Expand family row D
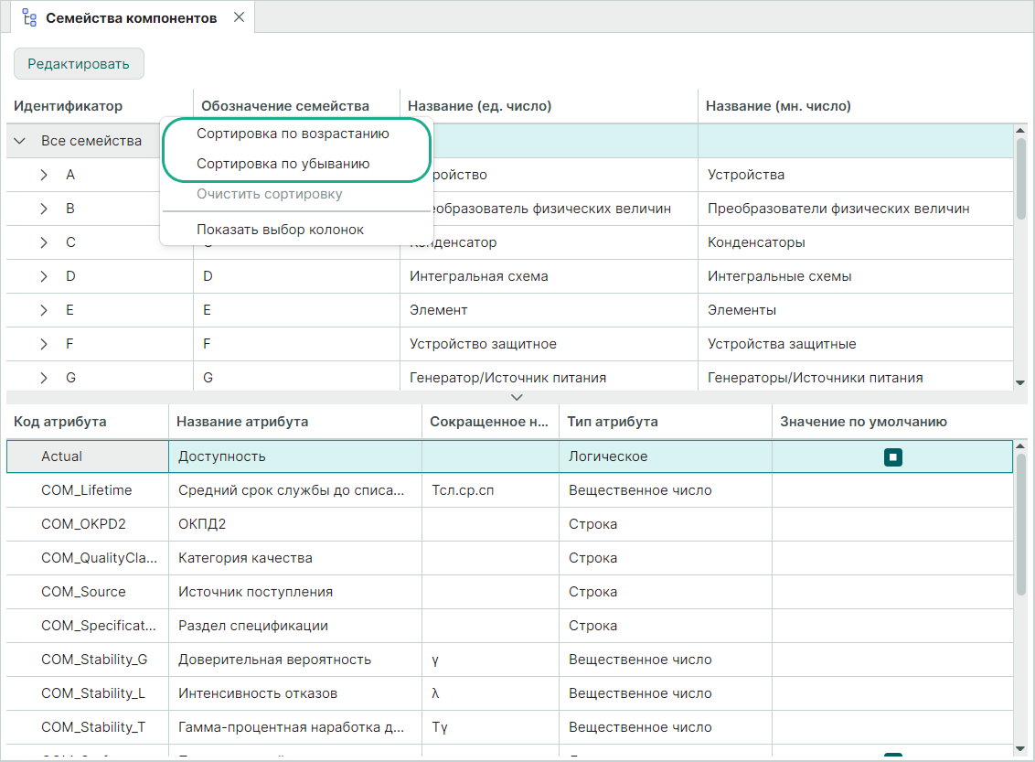The width and height of the screenshot is (1035, 762). tap(44, 276)
